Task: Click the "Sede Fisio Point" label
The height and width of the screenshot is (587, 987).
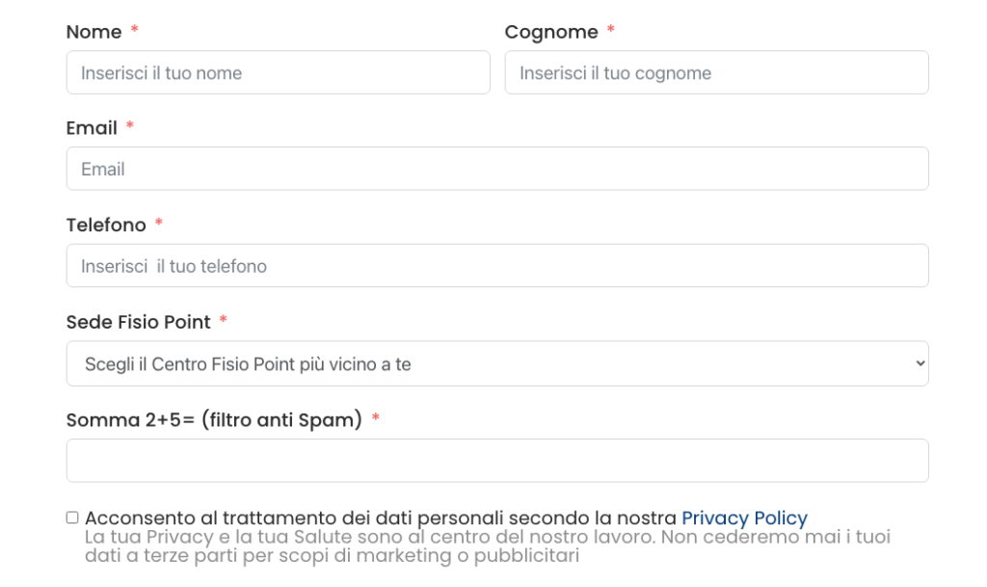Action: [138, 322]
